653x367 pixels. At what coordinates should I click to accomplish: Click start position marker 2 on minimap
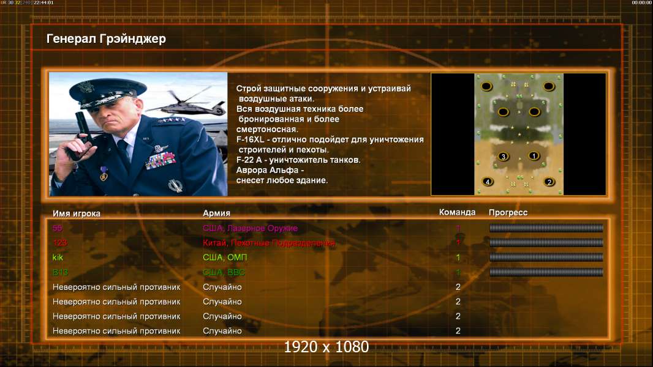tap(549, 182)
